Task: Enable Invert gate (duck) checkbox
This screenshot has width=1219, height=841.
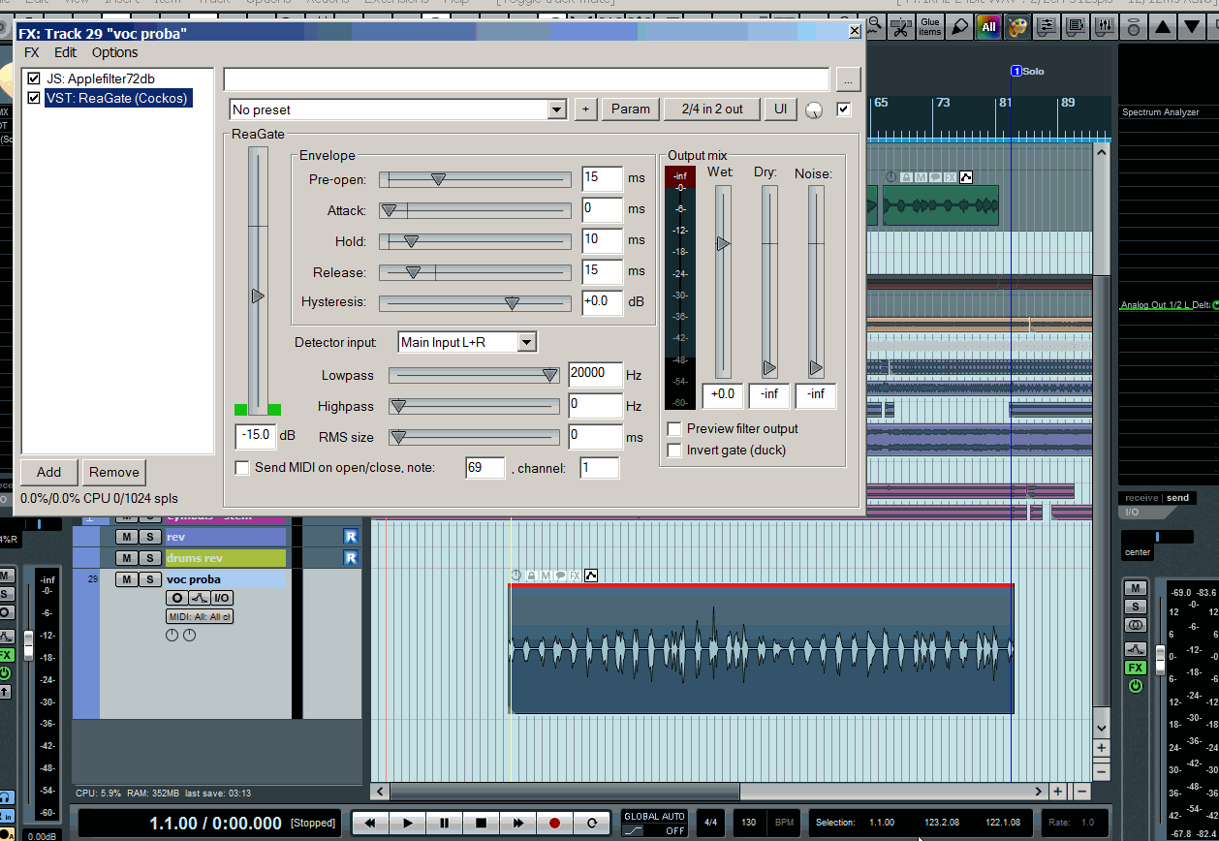Action: pos(675,451)
